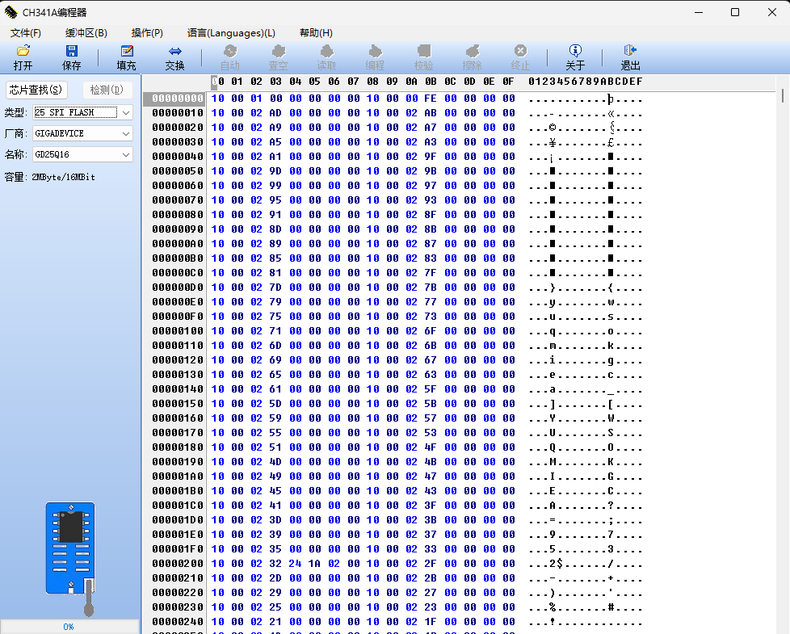
Task: Click the 芯片查找(S) button
Action: pos(36,90)
